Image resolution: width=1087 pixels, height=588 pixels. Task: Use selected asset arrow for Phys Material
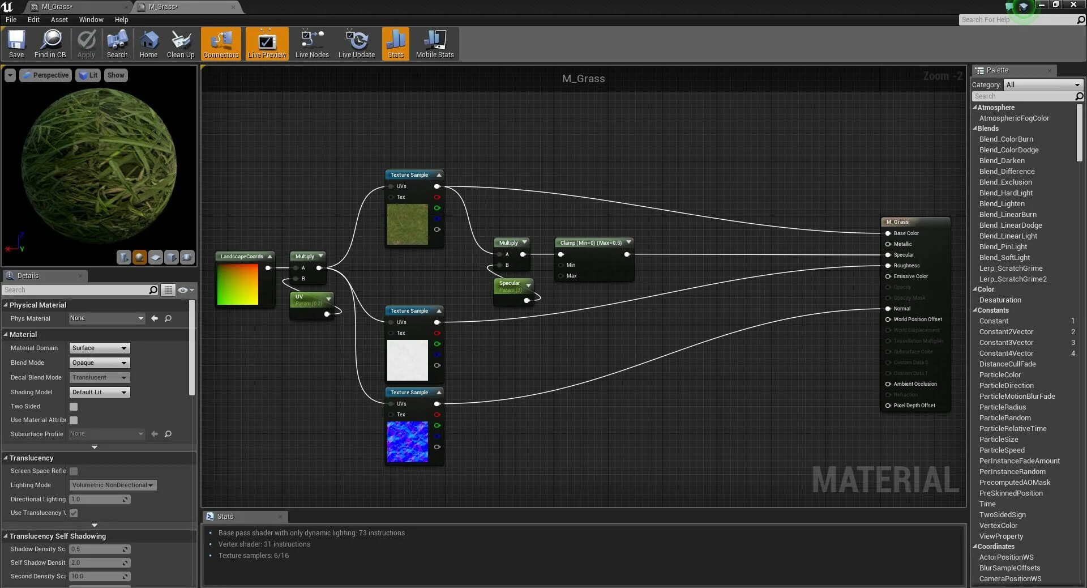(x=155, y=318)
